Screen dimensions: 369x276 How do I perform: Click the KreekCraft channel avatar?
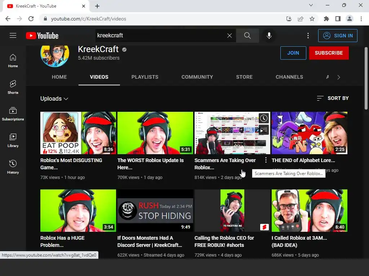55,56
